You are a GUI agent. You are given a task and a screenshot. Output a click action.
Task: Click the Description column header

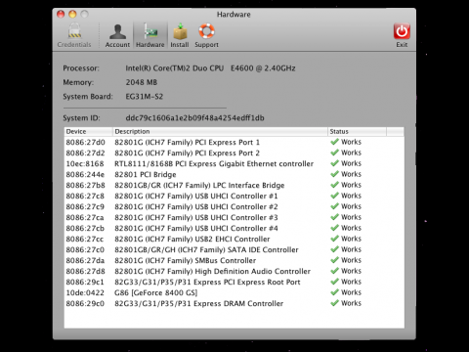[x=220, y=131]
